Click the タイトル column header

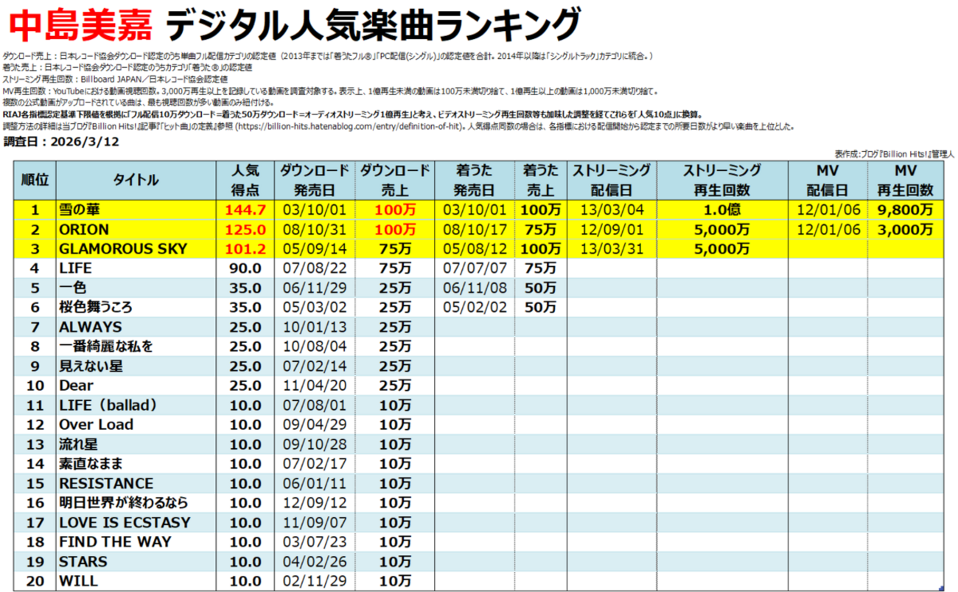pos(136,180)
